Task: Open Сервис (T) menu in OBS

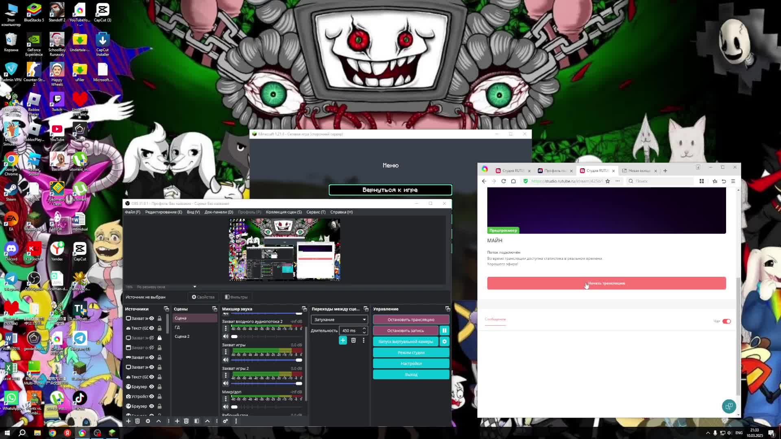Action: pyautogui.click(x=316, y=212)
